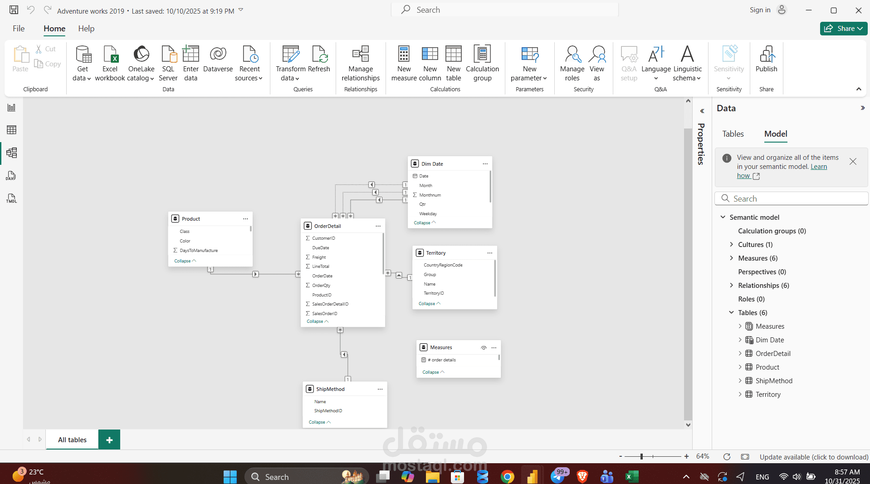Reset layout in status bar
The height and width of the screenshot is (484, 870).
pos(727,457)
